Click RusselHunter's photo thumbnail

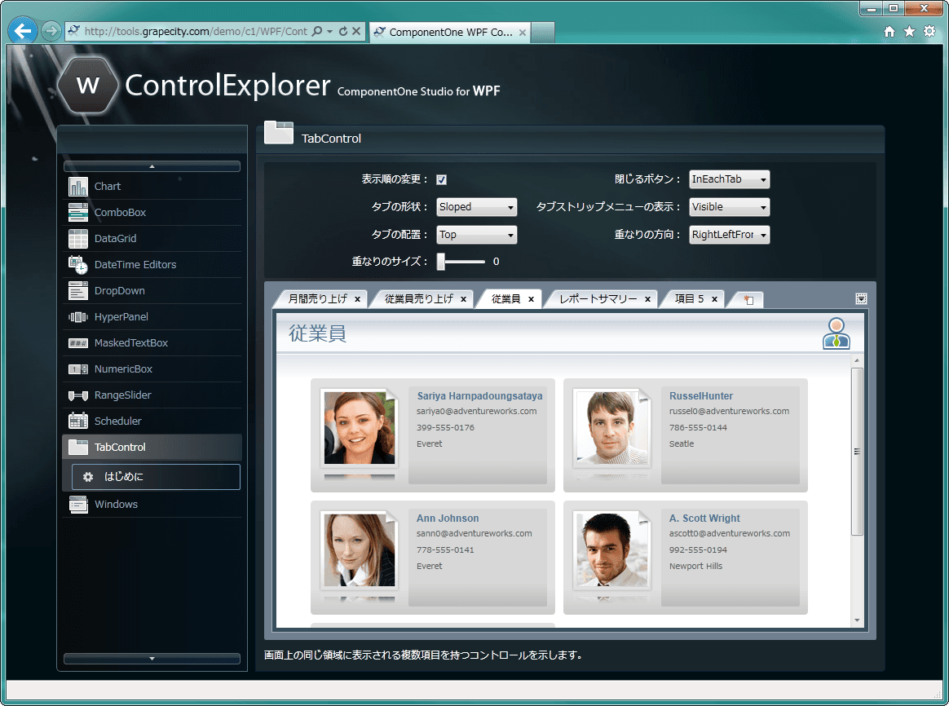(x=612, y=428)
